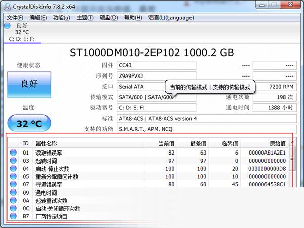304x228 pixels.
Task: Select the row 启动-关闭循环次数
Action: [x=148, y=208]
